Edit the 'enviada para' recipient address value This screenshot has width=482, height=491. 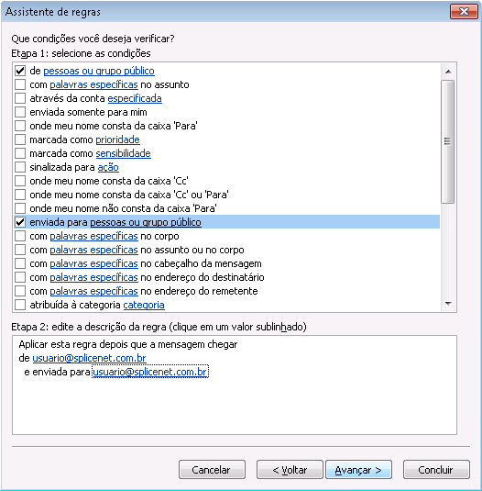(150, 372)
